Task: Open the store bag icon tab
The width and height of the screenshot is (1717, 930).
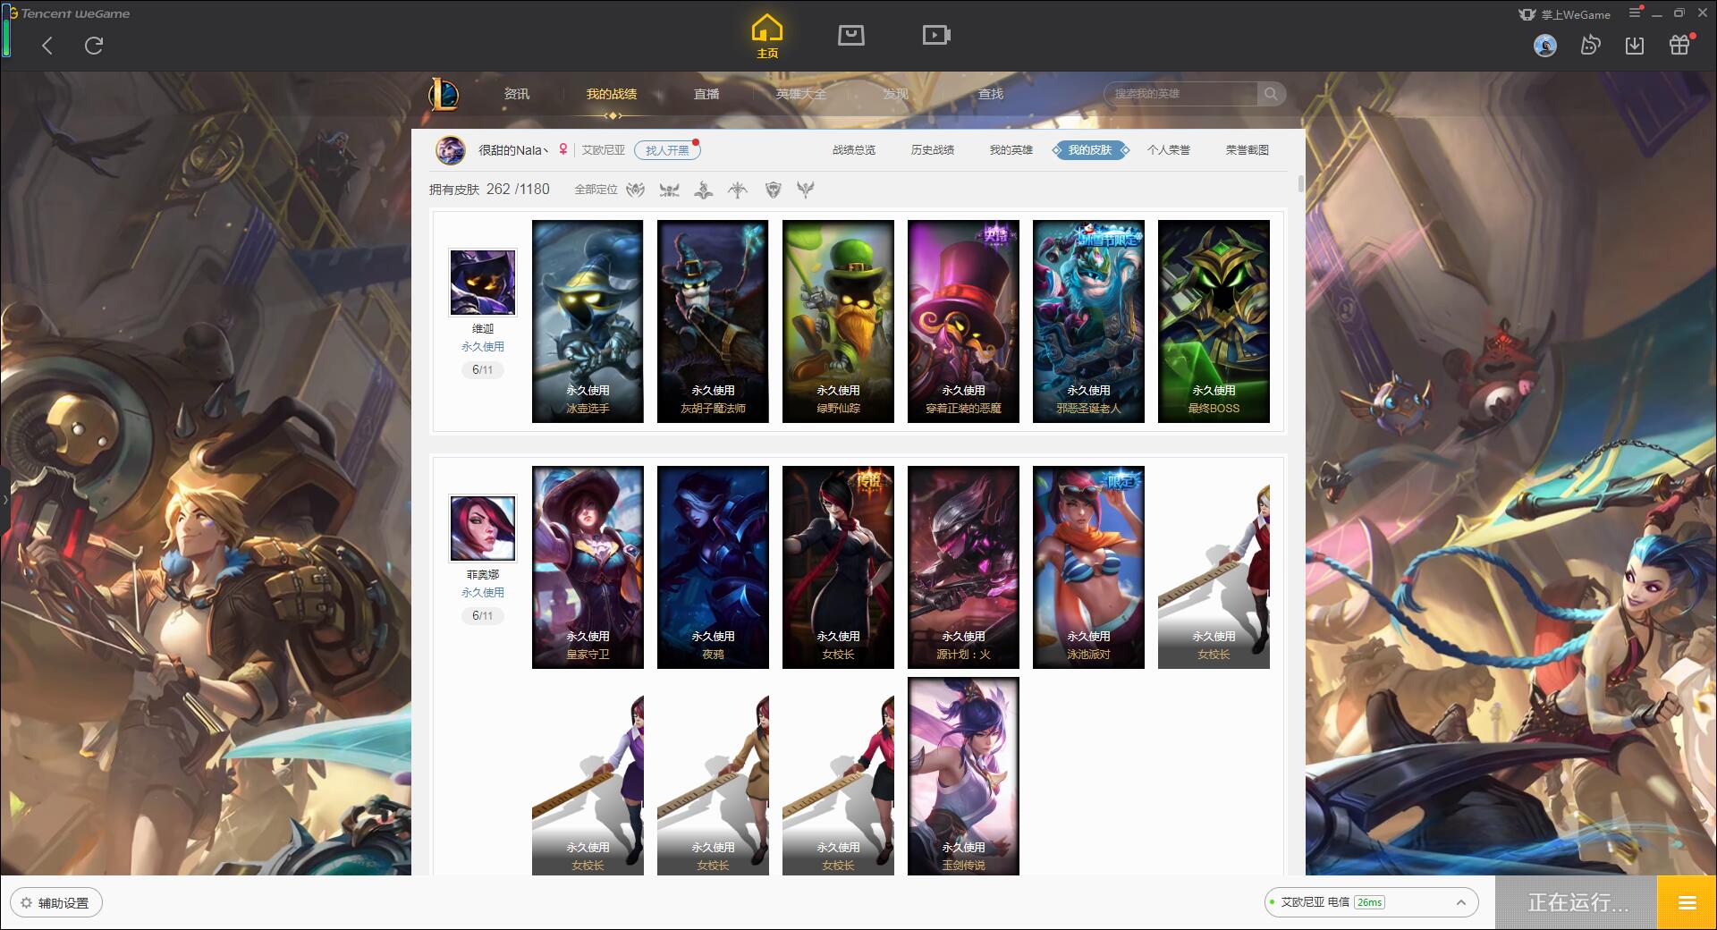Action: click(x=851, y=35)
